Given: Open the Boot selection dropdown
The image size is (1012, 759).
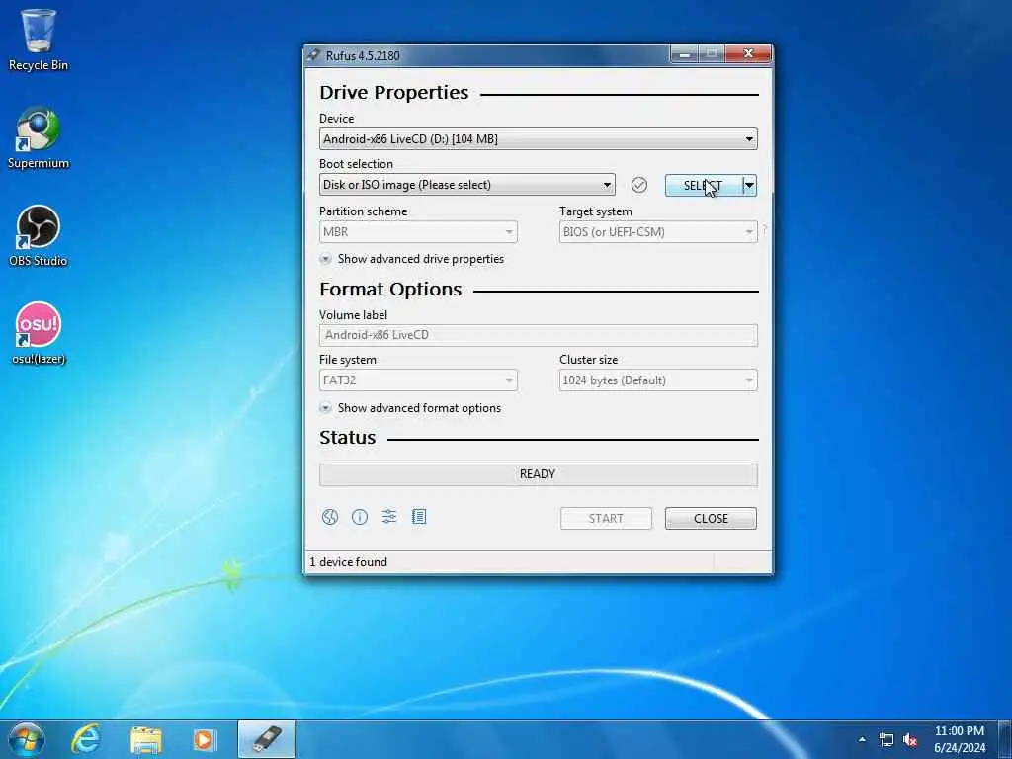Looking at the screenshot, I should click(466, 185).
